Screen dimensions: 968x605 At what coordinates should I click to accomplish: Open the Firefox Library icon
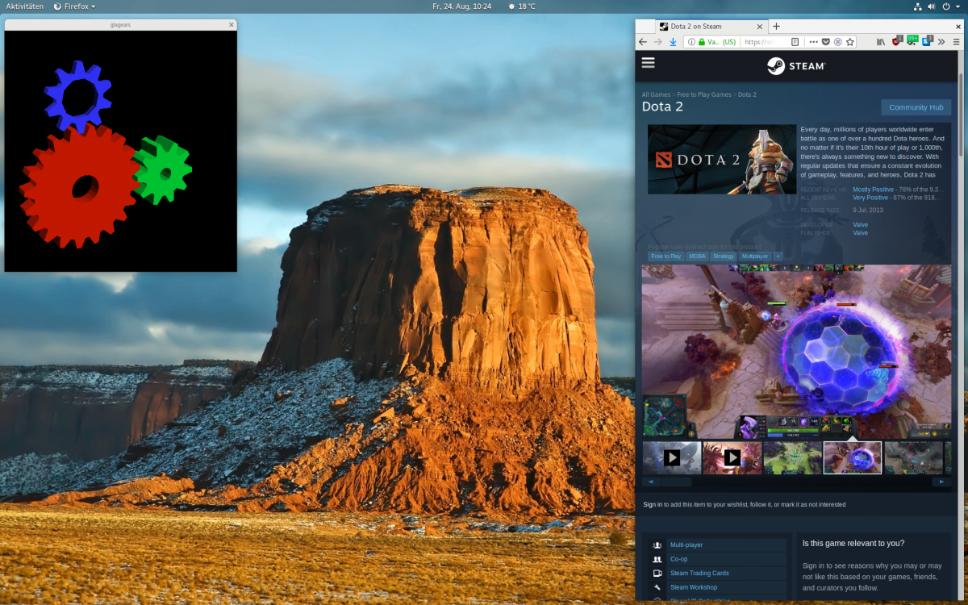point(882,42)
